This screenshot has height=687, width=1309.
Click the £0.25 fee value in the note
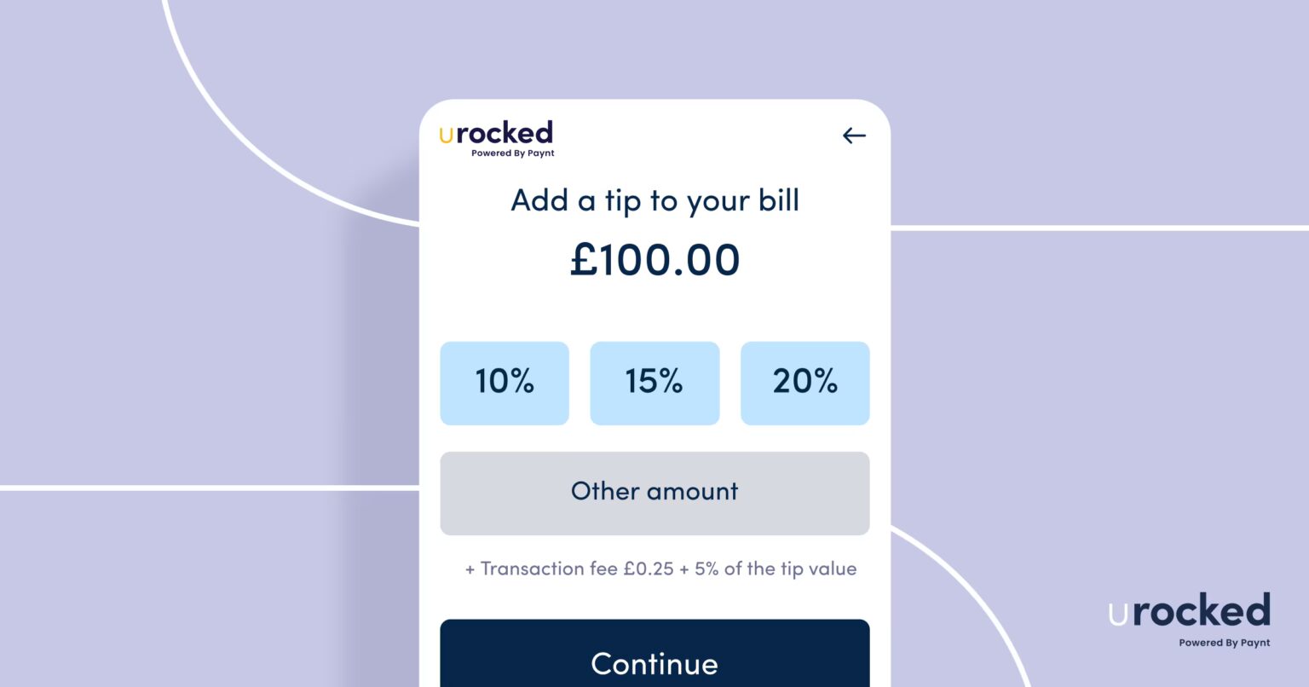coord(649,569)
